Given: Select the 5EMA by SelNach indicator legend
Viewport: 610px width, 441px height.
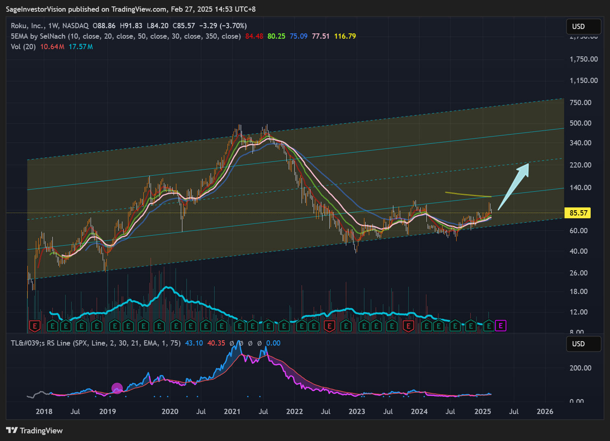Looking at the screenshot, I should (x=126, y=36).
